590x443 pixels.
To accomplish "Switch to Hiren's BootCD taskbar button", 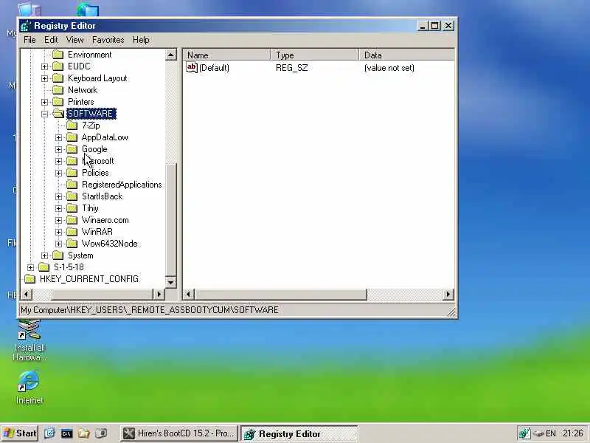I will coord(179,433).
